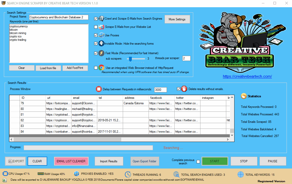Viewport: 292px width, 184px height.
Task: Click the CPU chip icon in status bar
Action: (5, 174)
